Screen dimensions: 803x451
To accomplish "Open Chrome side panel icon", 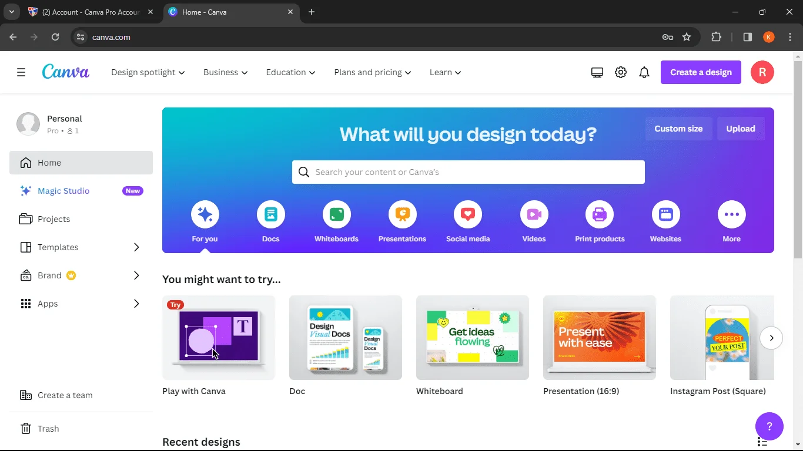I will tap(748, 37).
